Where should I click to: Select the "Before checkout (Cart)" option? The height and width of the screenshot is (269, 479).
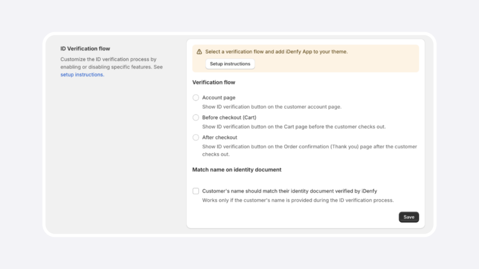(x=196, y=118)
